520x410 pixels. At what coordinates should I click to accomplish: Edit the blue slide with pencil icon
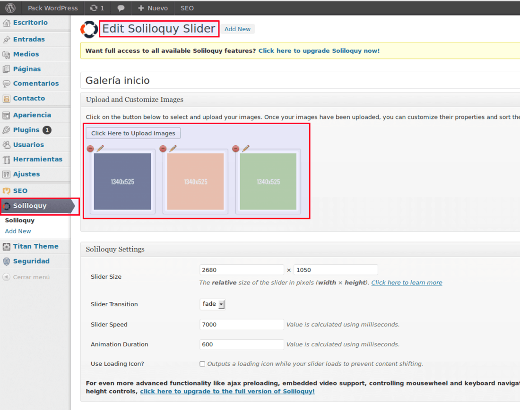(100, 148)
